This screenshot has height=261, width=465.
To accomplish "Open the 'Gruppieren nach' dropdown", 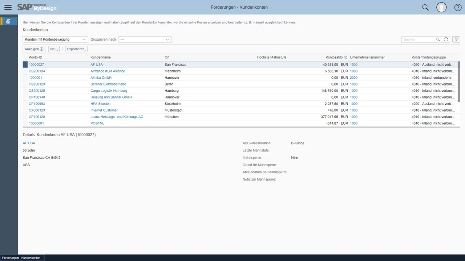I will tap(145, 40).
